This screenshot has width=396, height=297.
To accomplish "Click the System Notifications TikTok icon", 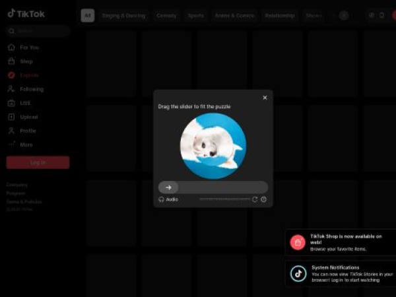I will tap(298, 273).
